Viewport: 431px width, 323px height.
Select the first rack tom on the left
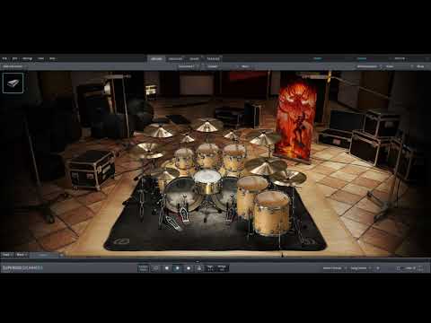[184, 159]
